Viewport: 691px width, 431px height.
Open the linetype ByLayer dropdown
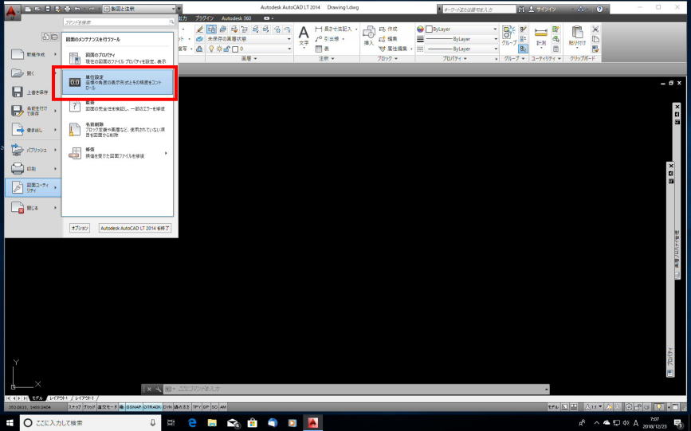point(461,49)
